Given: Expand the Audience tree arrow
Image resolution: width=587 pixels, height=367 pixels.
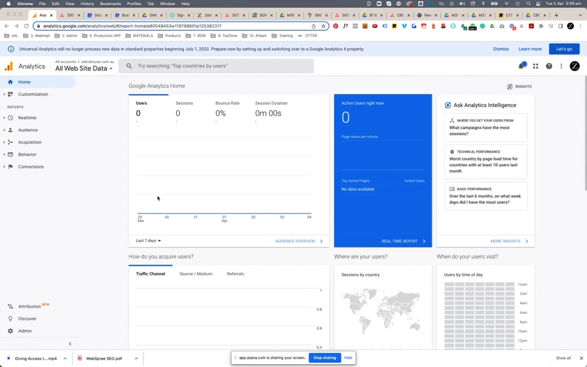Looking at the screenshot, I should point(4,130).
